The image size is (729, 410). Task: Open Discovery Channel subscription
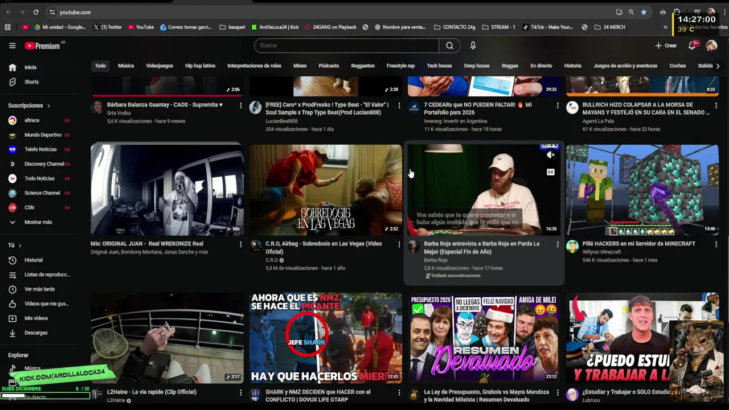43,164
